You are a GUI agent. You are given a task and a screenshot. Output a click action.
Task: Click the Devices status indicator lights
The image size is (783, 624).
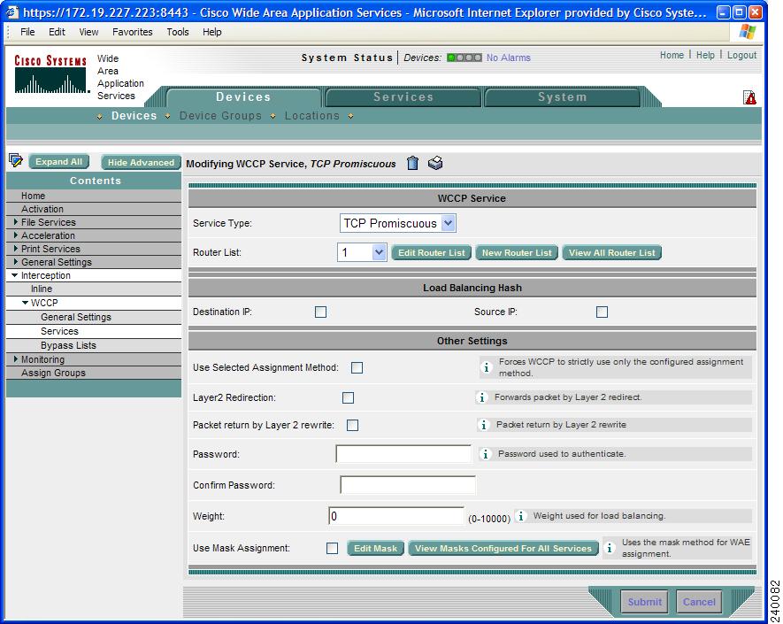click(464, 58)
